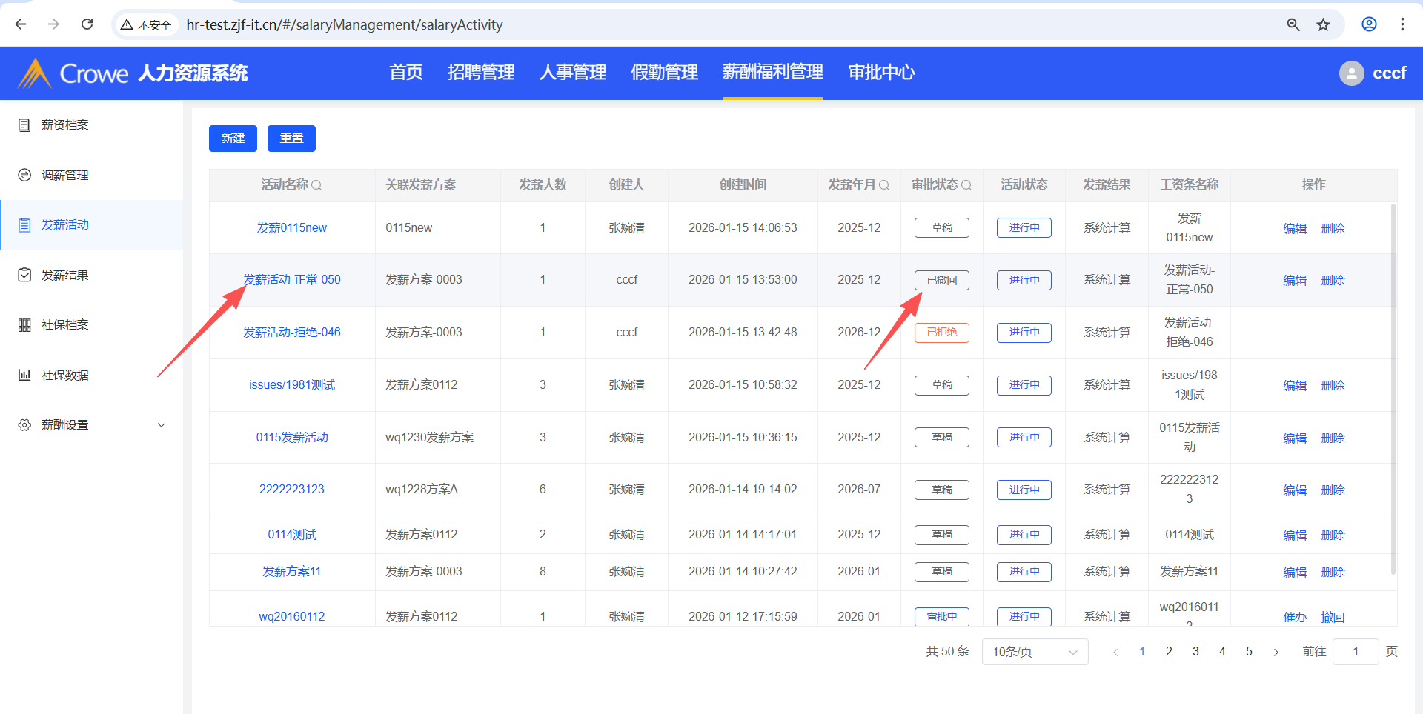This screenshot has width=1423, height=714.
Task: Bookmark this page with the star icon
Action: [1323, 24]
